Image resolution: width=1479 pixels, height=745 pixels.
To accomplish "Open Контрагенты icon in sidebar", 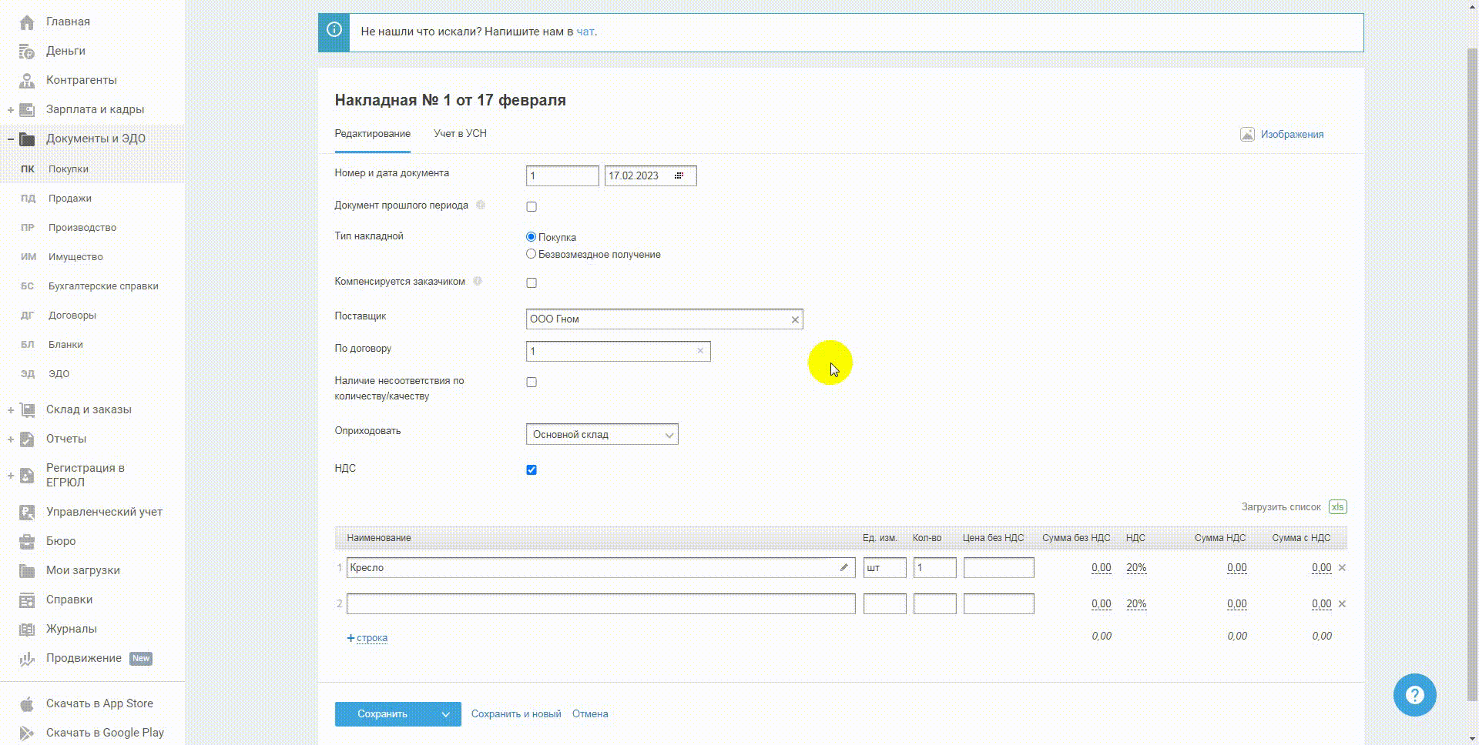I will (27, 81).
